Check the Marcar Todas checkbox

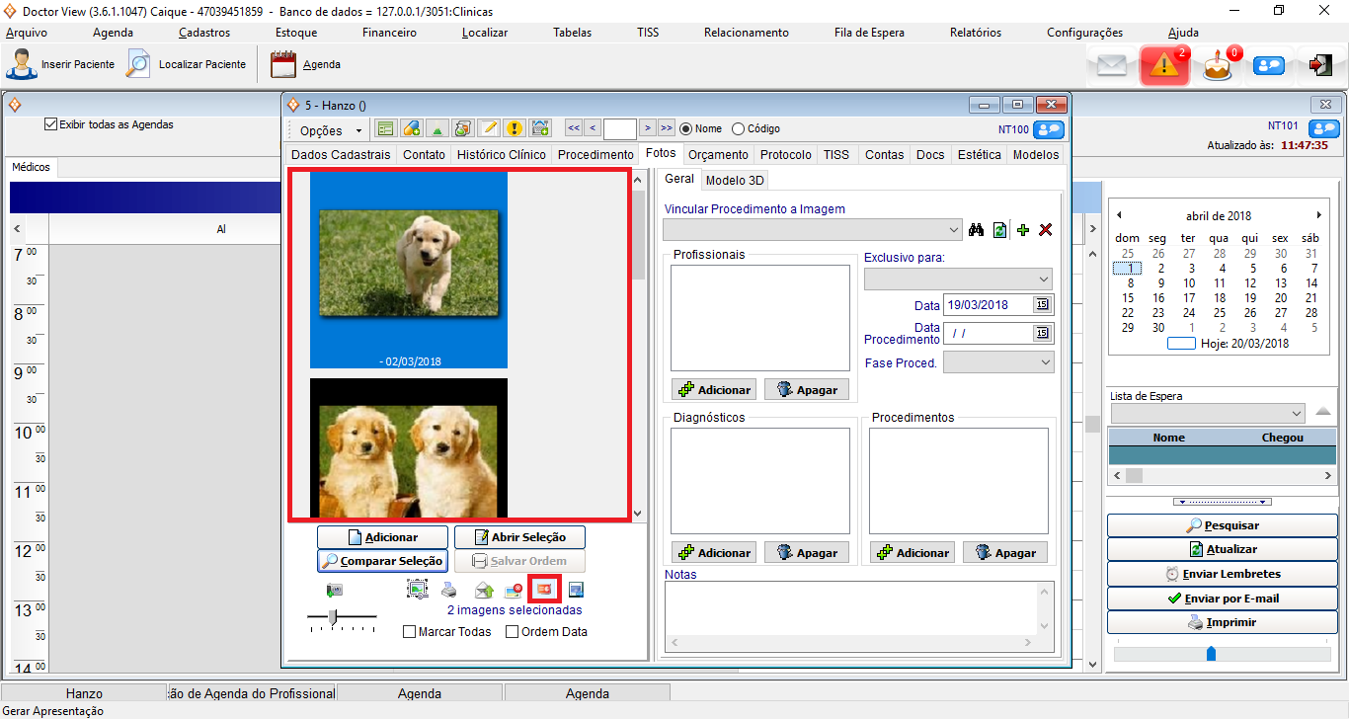tap(410, 632)
